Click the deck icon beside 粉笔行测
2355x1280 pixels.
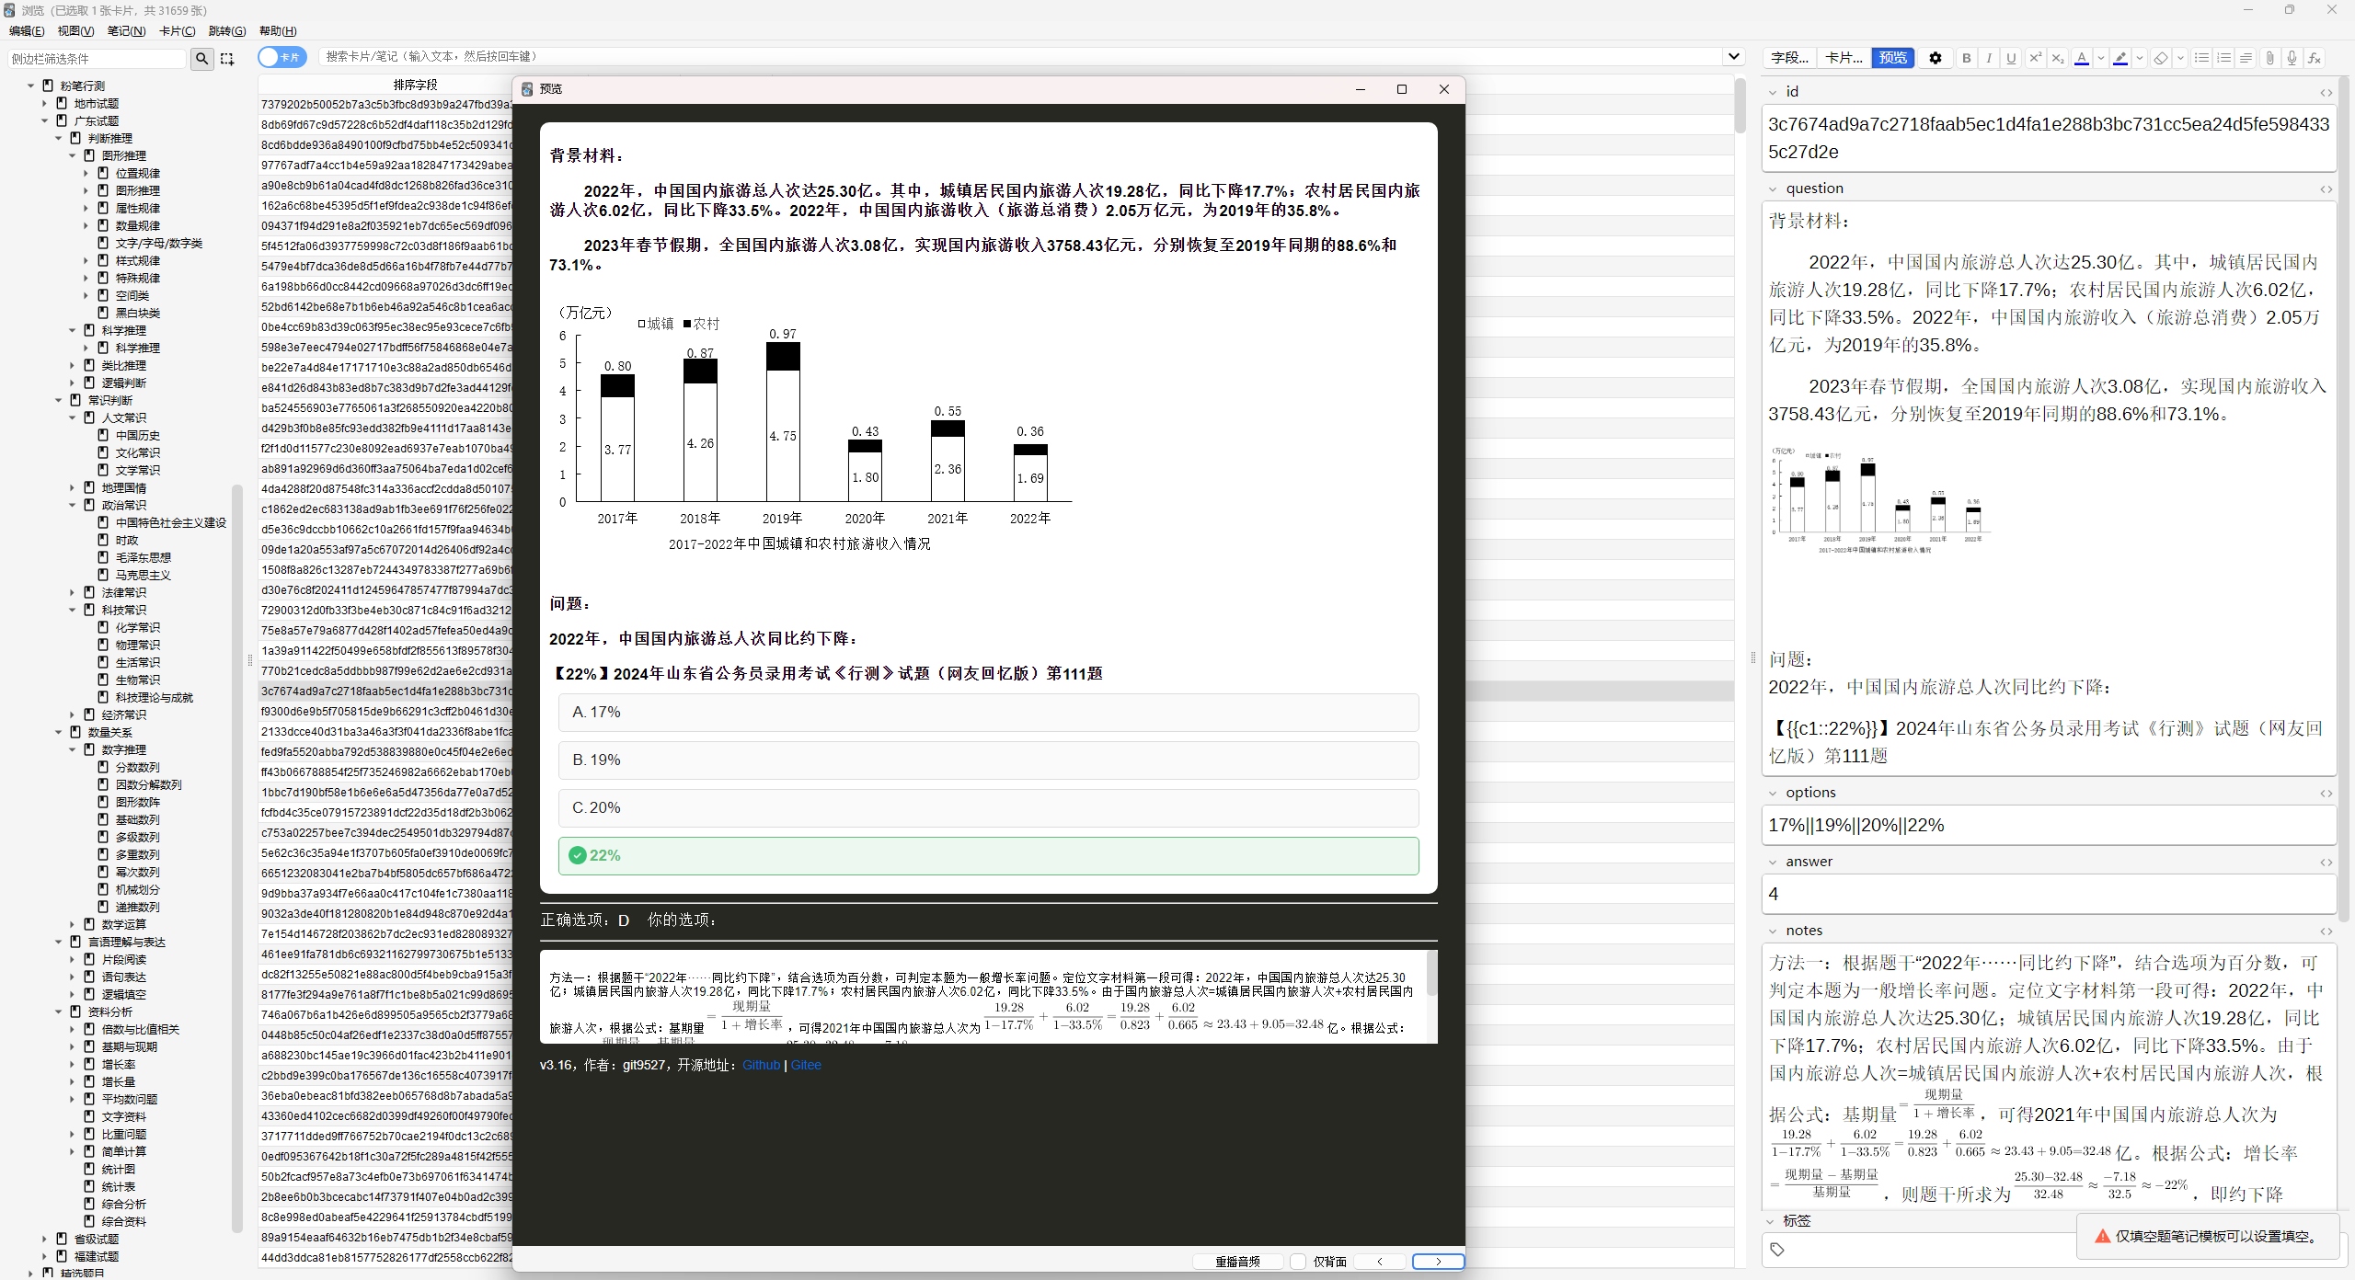pyautogui.click(x=49, y=86)
